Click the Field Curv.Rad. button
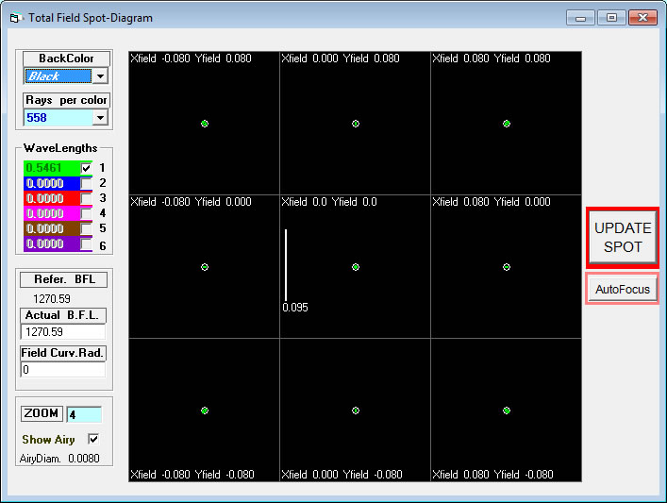 63,353
